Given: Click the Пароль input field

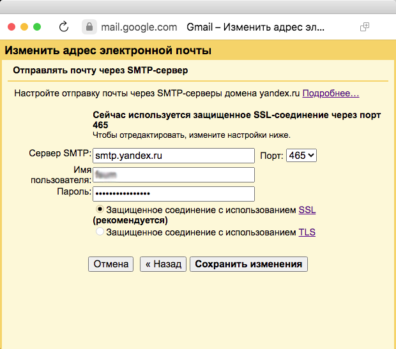Looking at the screenshot, I should [174, 194].
